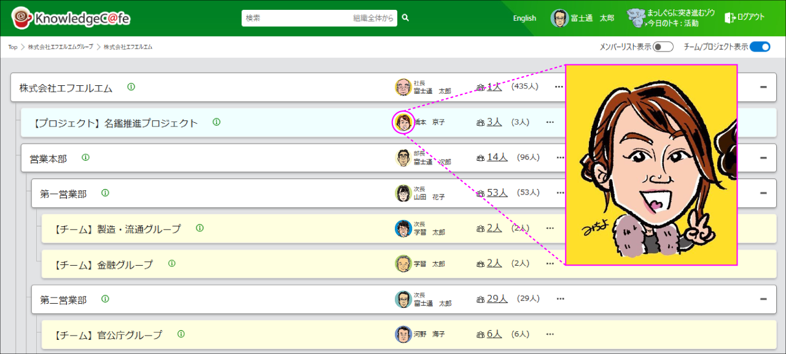Toggle the メンバーリスト表示 switch

coord(663,47)
